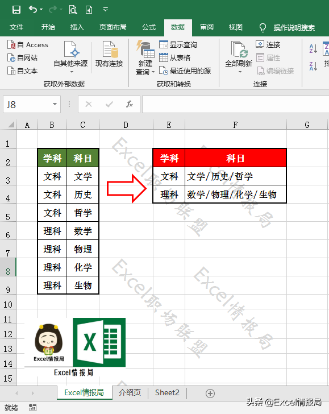Click the sheet scroll left arrow

pyautogui.click(x=16, y=393)
